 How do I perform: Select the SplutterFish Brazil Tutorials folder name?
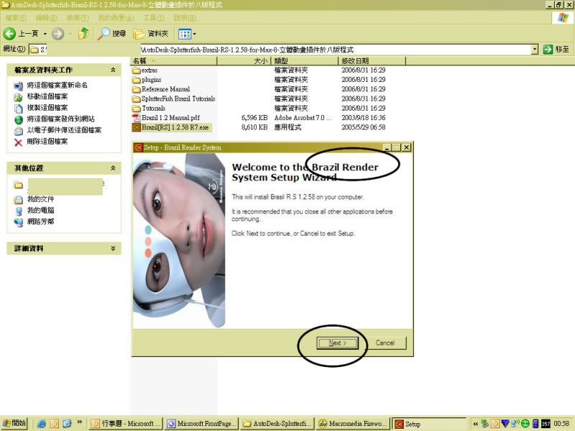pos(178,98)
